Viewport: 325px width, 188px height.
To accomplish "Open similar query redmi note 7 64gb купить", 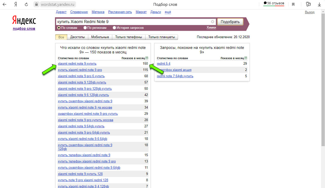I will (175, 76).
